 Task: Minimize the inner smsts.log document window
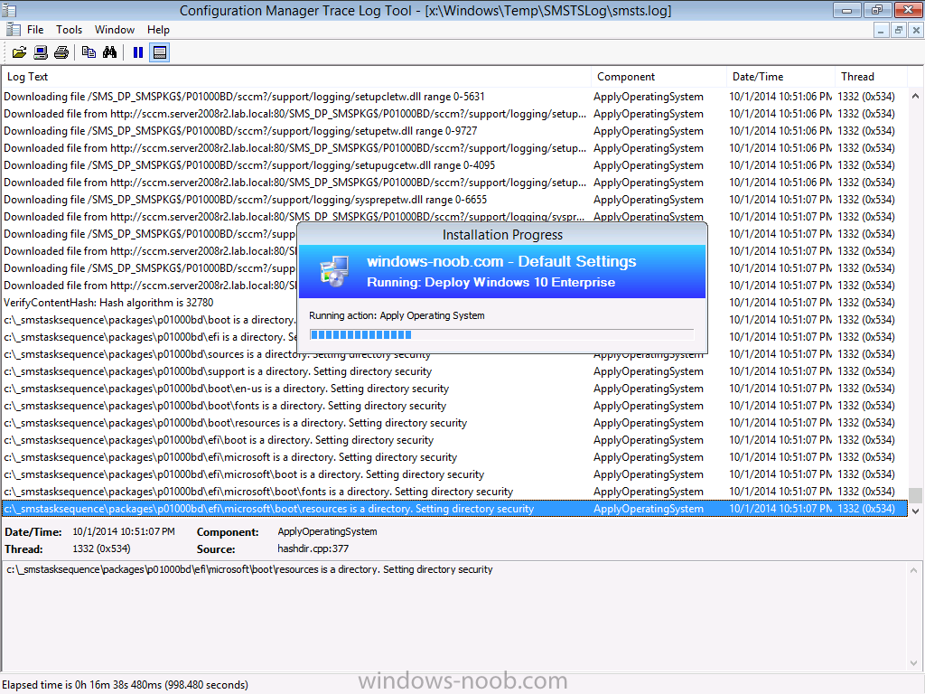click(880, 30)
